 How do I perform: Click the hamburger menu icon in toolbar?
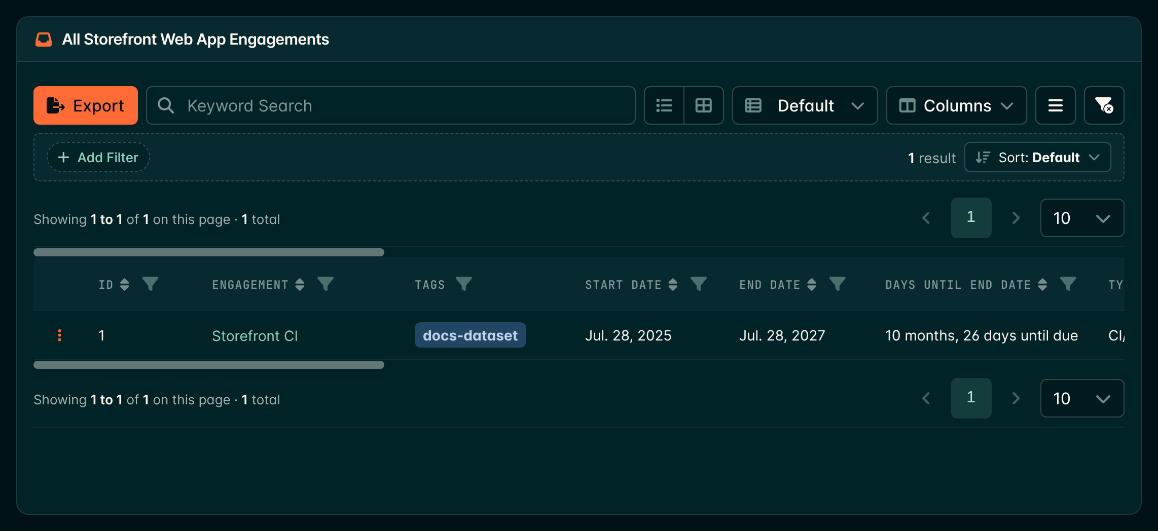[x=1055, y=105]
